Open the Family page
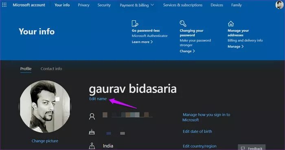The image size is (285, 150). point(237,5)
